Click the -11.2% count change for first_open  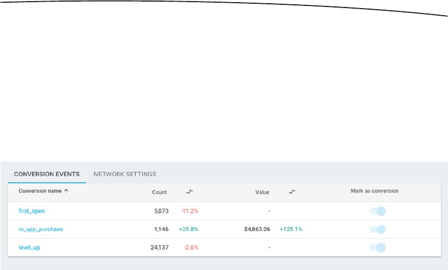point(189,211)
